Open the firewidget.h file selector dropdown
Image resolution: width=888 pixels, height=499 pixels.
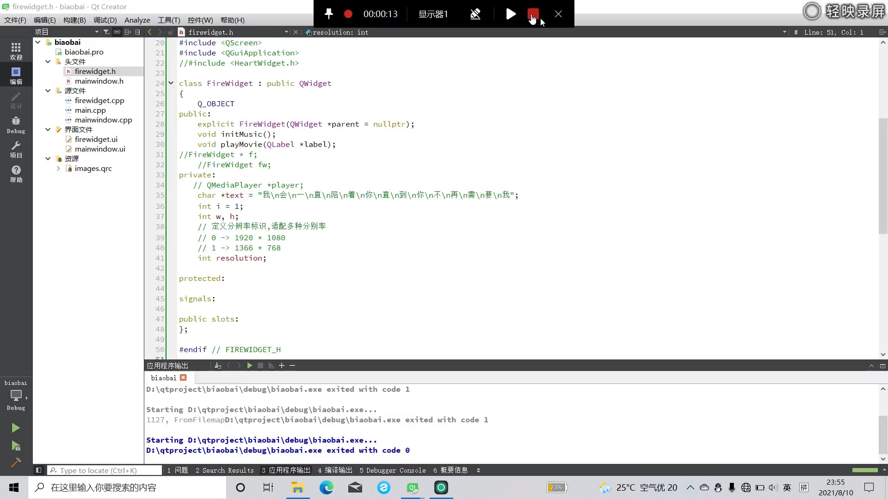[286, 32]
